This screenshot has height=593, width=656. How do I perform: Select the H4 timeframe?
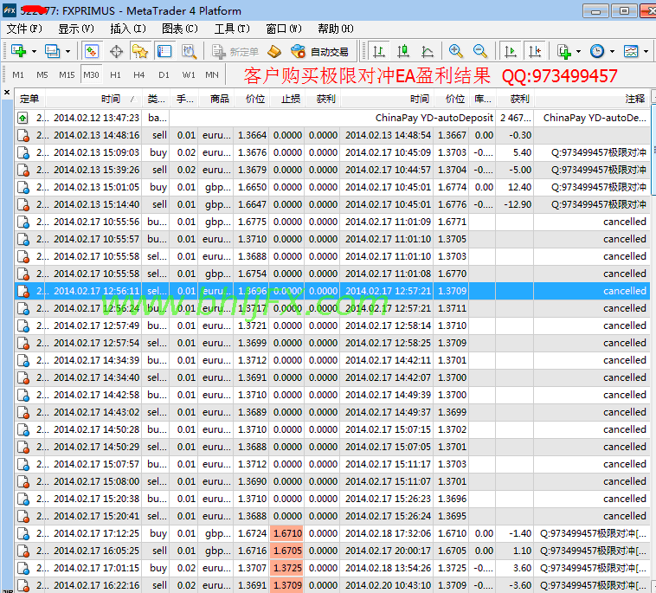click(139, 75)
